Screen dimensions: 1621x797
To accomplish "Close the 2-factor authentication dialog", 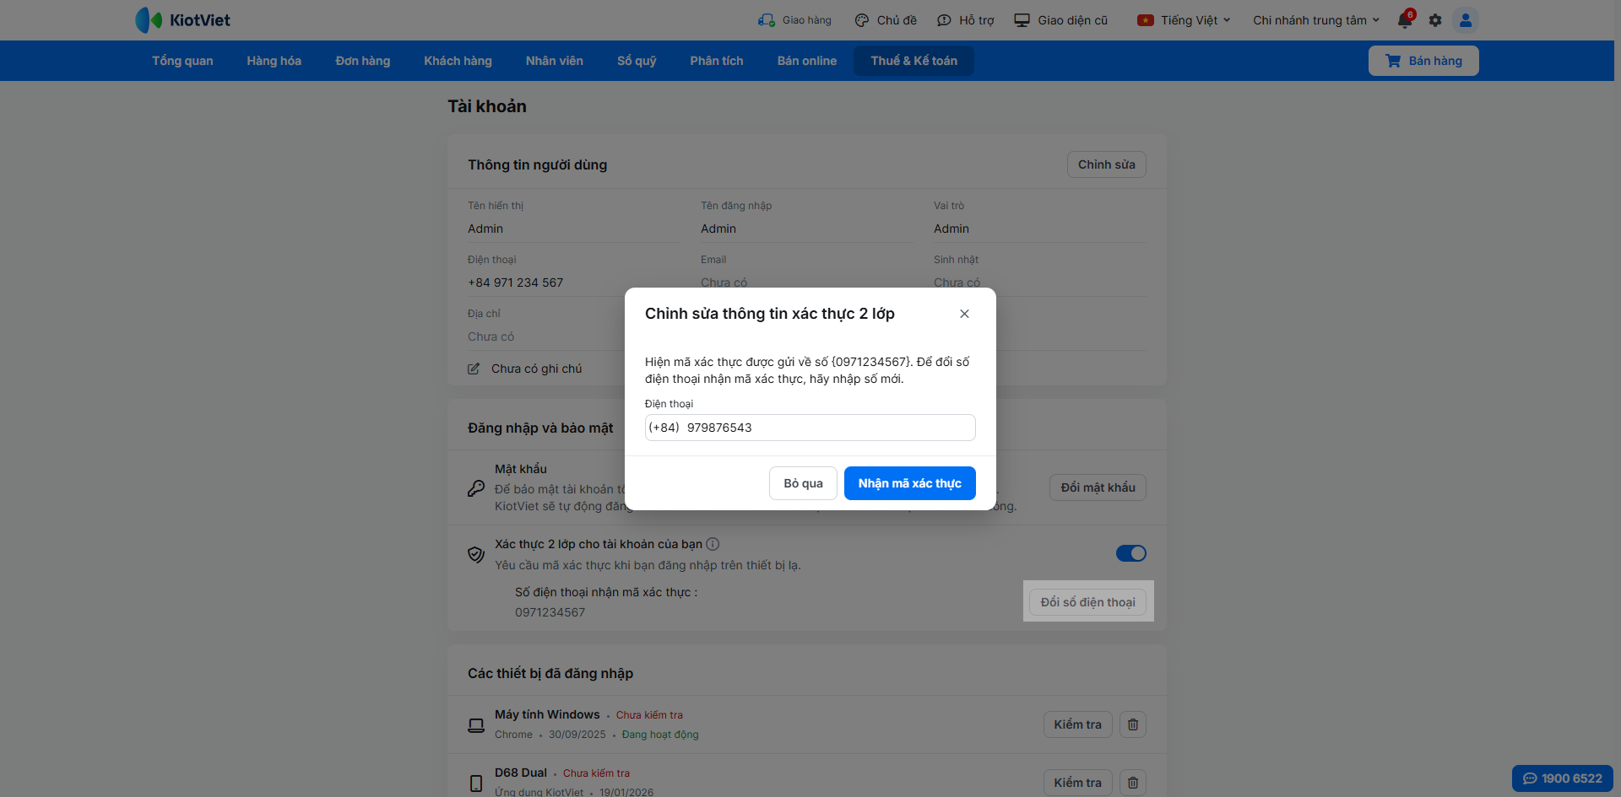I will pyautogui.click(x=964, y=314).
